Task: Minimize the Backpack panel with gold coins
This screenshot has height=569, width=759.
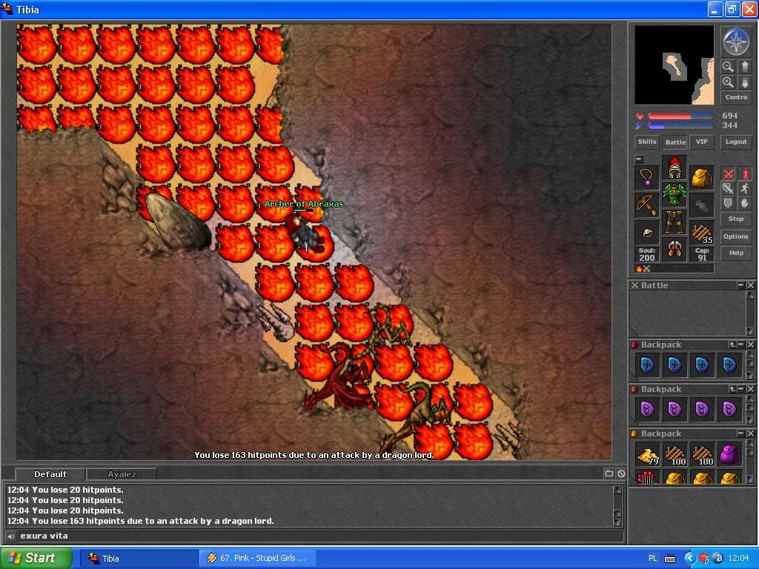Action: (741, 433)
